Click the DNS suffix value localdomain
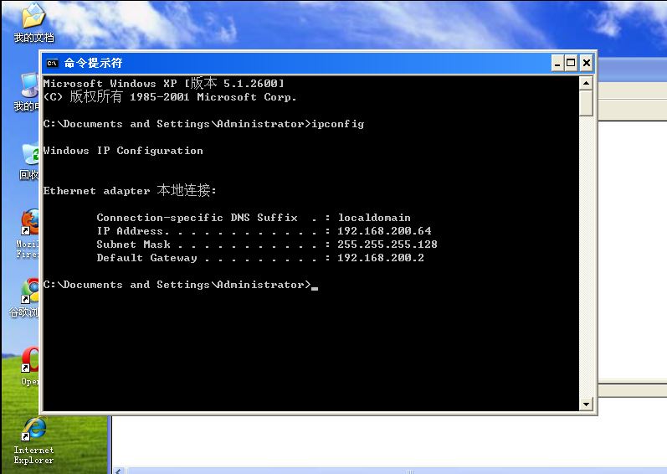Image resolution: width=667 pixels, height=474 pixels. (x=374, y=218)
